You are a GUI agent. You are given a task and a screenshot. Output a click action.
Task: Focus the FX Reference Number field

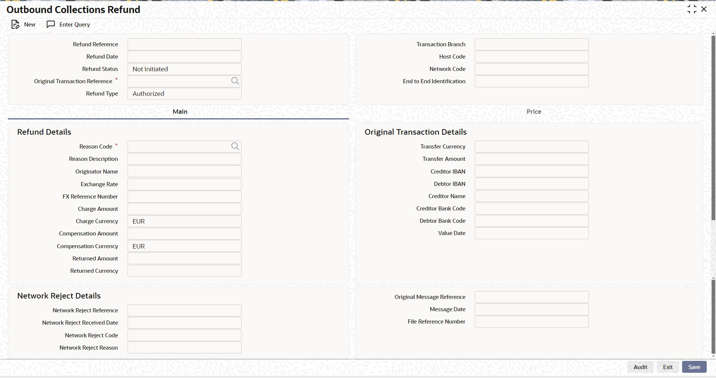pyautogui.click(x=185, y=197)
